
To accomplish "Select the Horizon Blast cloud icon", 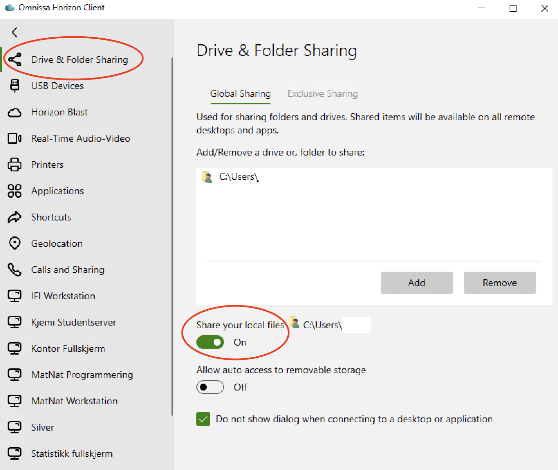I will pos(15,112).
